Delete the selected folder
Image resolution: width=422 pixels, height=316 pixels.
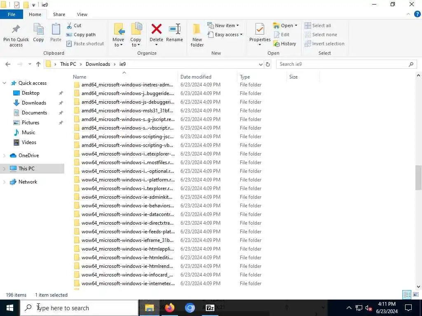[x=156, y=35]
